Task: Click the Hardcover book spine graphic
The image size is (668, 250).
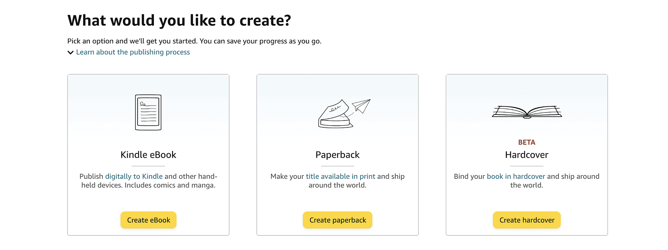Action: pos(526,117)
